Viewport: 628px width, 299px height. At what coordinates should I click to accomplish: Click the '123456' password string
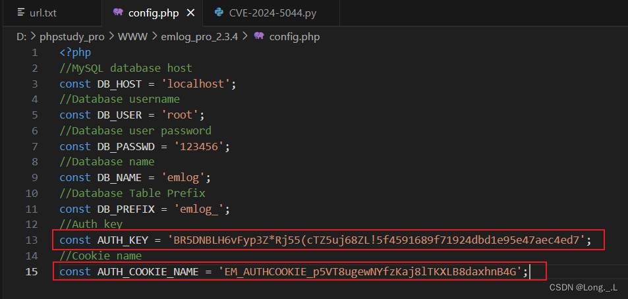click(198, 146)
